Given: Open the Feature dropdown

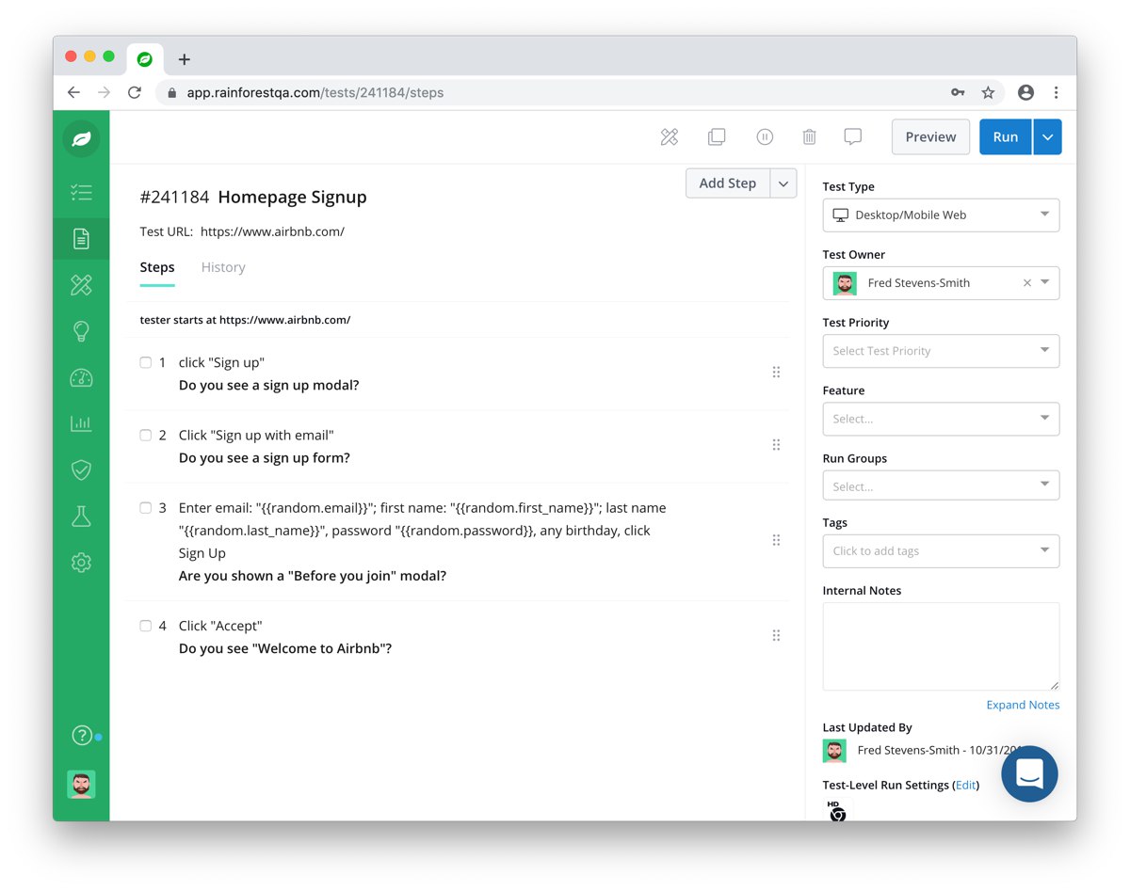Looking at the screenshot, I should click(x=941, y=419).
